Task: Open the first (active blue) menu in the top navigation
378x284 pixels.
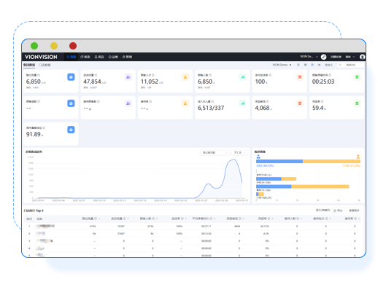Action: click(x=72, y=57)
